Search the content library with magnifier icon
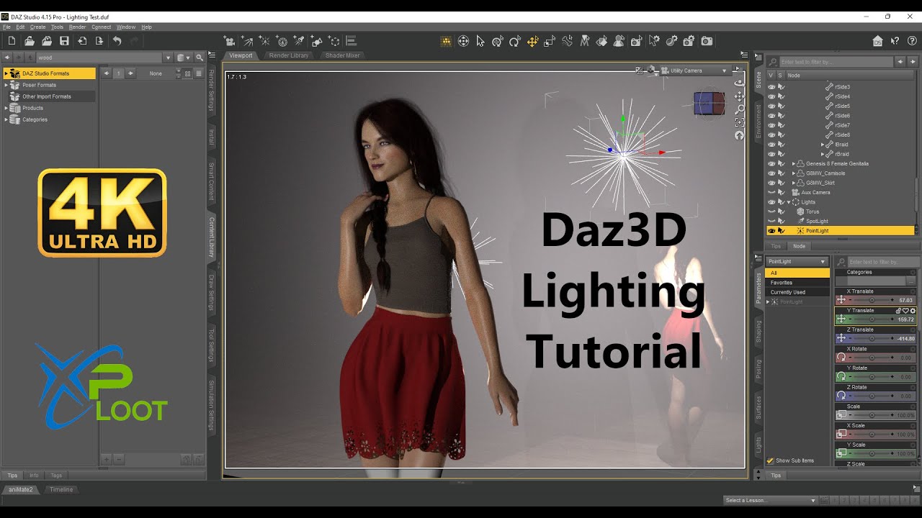Image resolution: width=922 pixels, height=518 pixels. pyautogui.click(x=200, y=58)
